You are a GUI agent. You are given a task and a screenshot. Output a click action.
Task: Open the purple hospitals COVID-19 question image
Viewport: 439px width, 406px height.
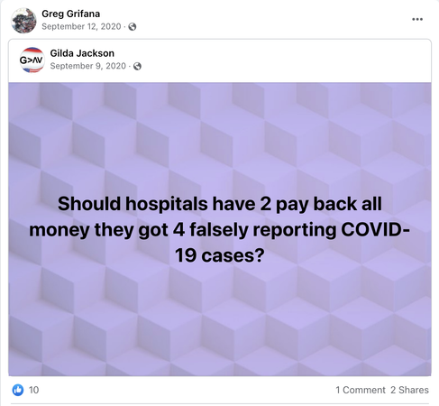(x=220, y=229)
